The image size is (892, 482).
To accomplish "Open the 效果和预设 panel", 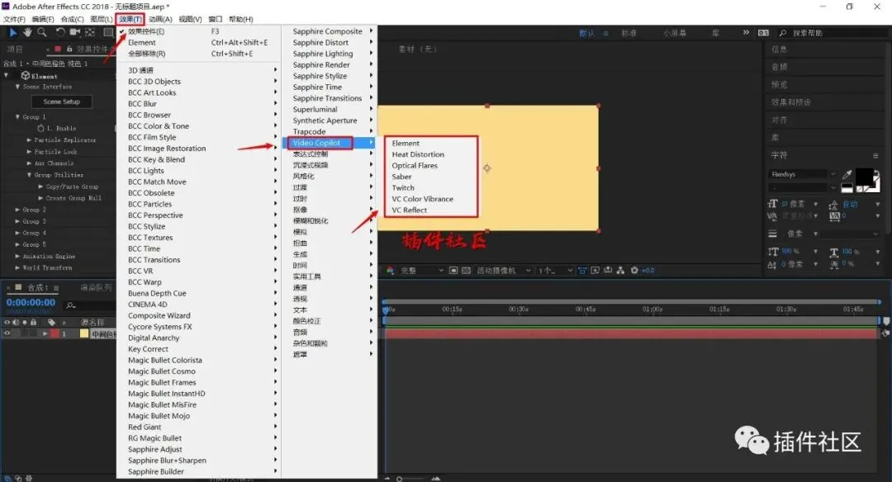I will (790, 102).
